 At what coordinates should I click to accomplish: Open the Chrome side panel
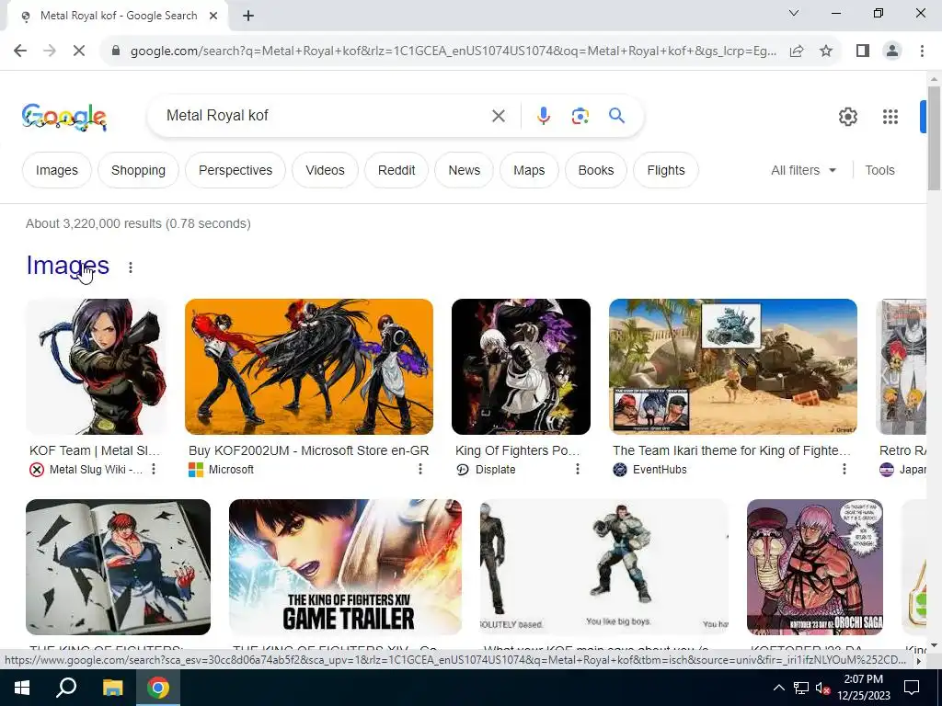(863, 51)
